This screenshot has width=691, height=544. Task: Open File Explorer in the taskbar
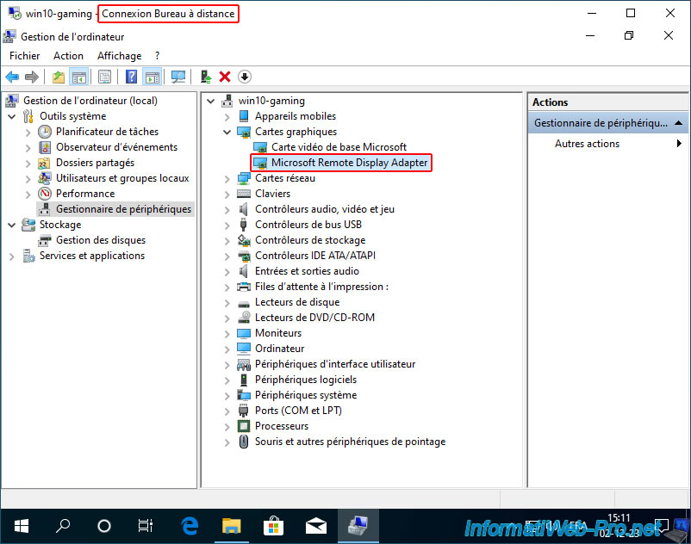click(x=232, y=526)
